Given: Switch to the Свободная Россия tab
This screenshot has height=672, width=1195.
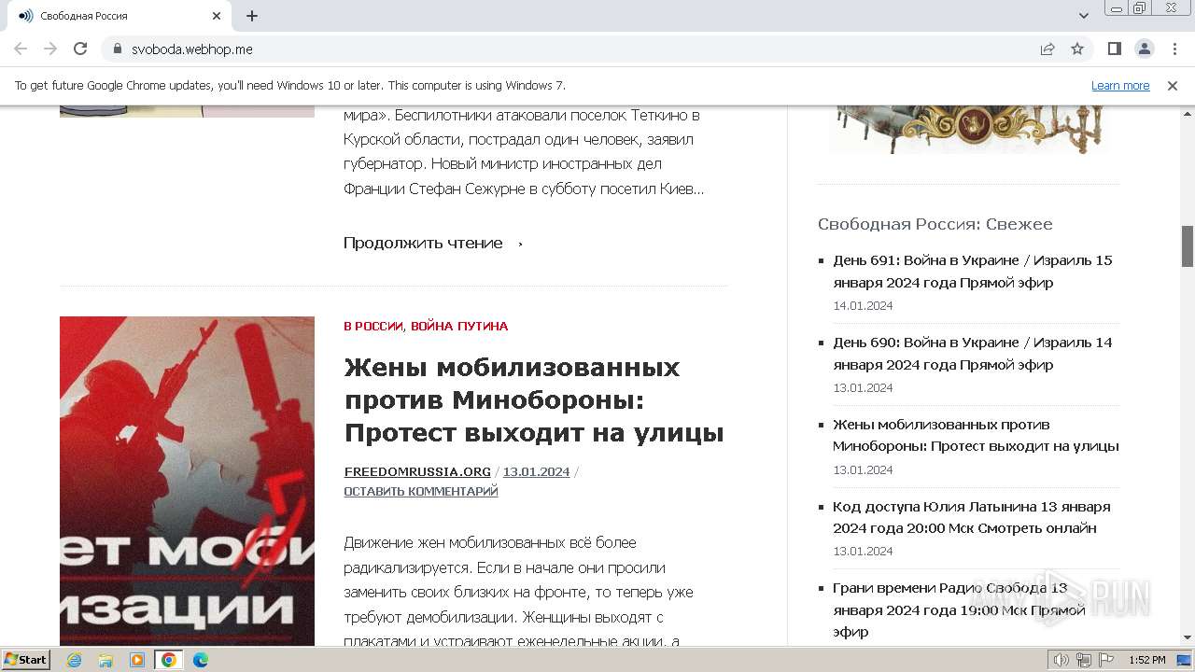Looking at the screenshot, I should click(x=119, y=16).
